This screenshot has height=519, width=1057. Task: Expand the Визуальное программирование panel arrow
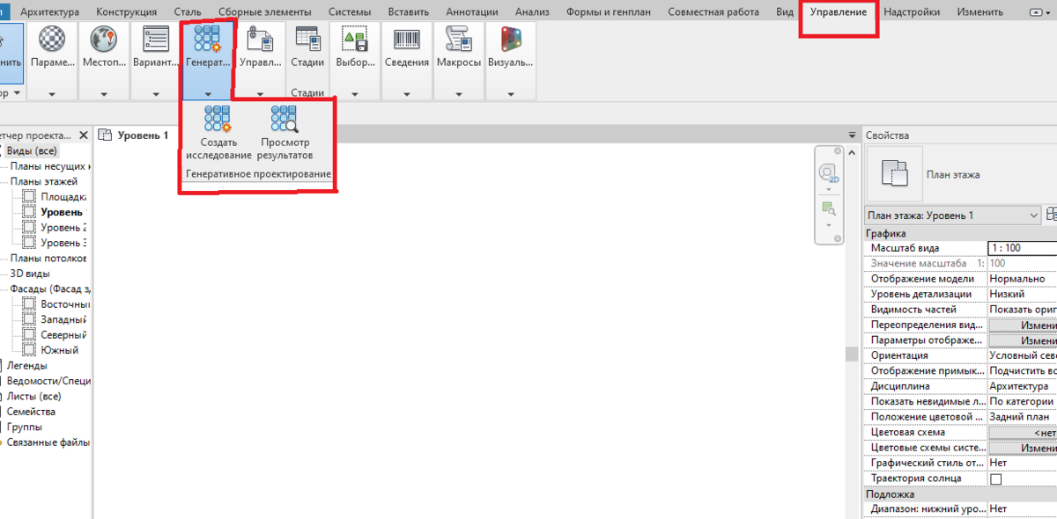[x=511, y=93]
